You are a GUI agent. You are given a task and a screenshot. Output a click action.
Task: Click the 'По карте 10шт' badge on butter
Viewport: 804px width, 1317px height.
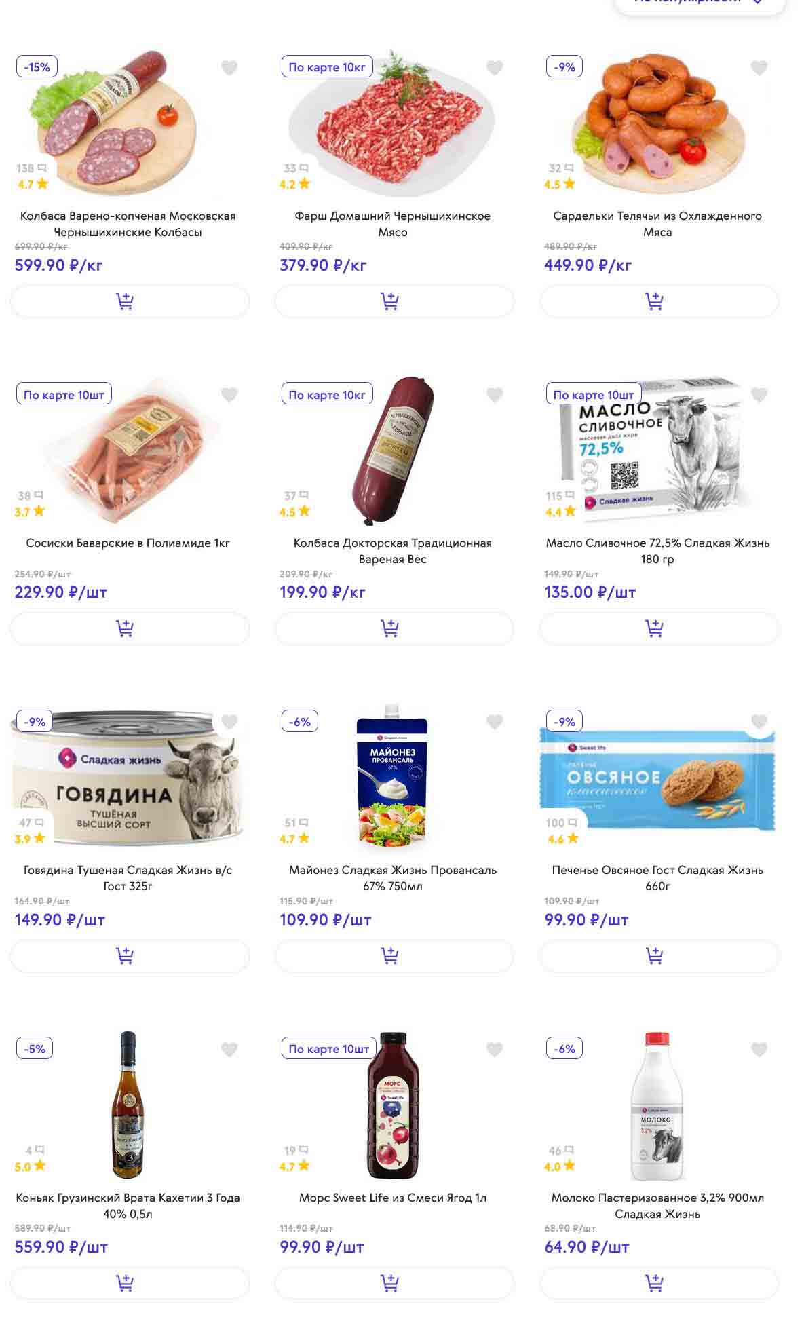594,395
